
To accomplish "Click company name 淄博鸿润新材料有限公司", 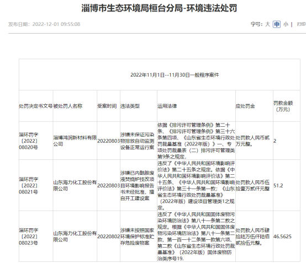I will (x=75, y=141).
